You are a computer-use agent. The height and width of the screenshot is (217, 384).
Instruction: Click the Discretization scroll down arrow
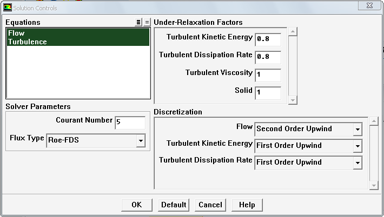(x=373, y=185)
